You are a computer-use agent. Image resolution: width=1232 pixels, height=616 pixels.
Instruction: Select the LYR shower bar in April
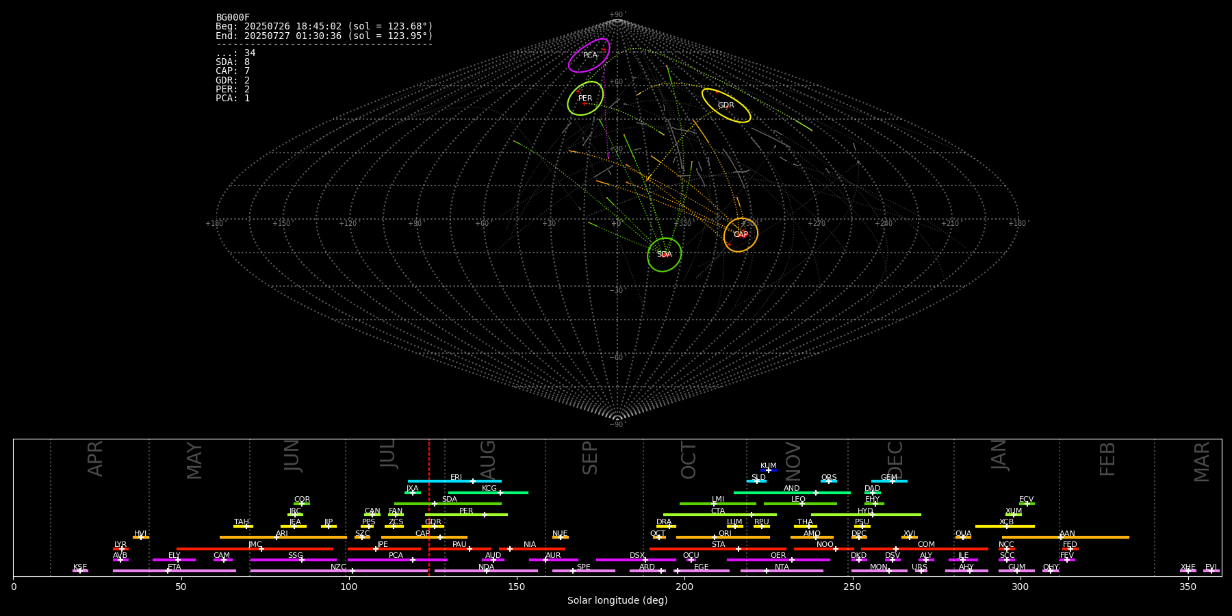coord(120,549)
